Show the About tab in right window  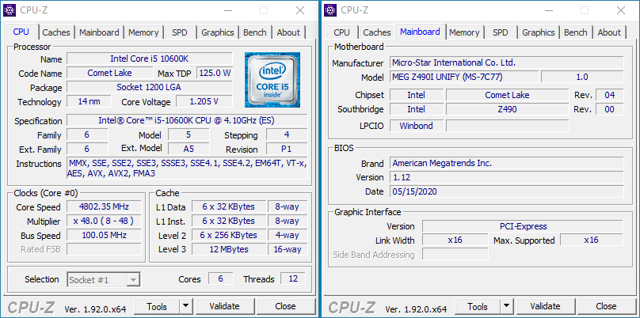(609, 32)
